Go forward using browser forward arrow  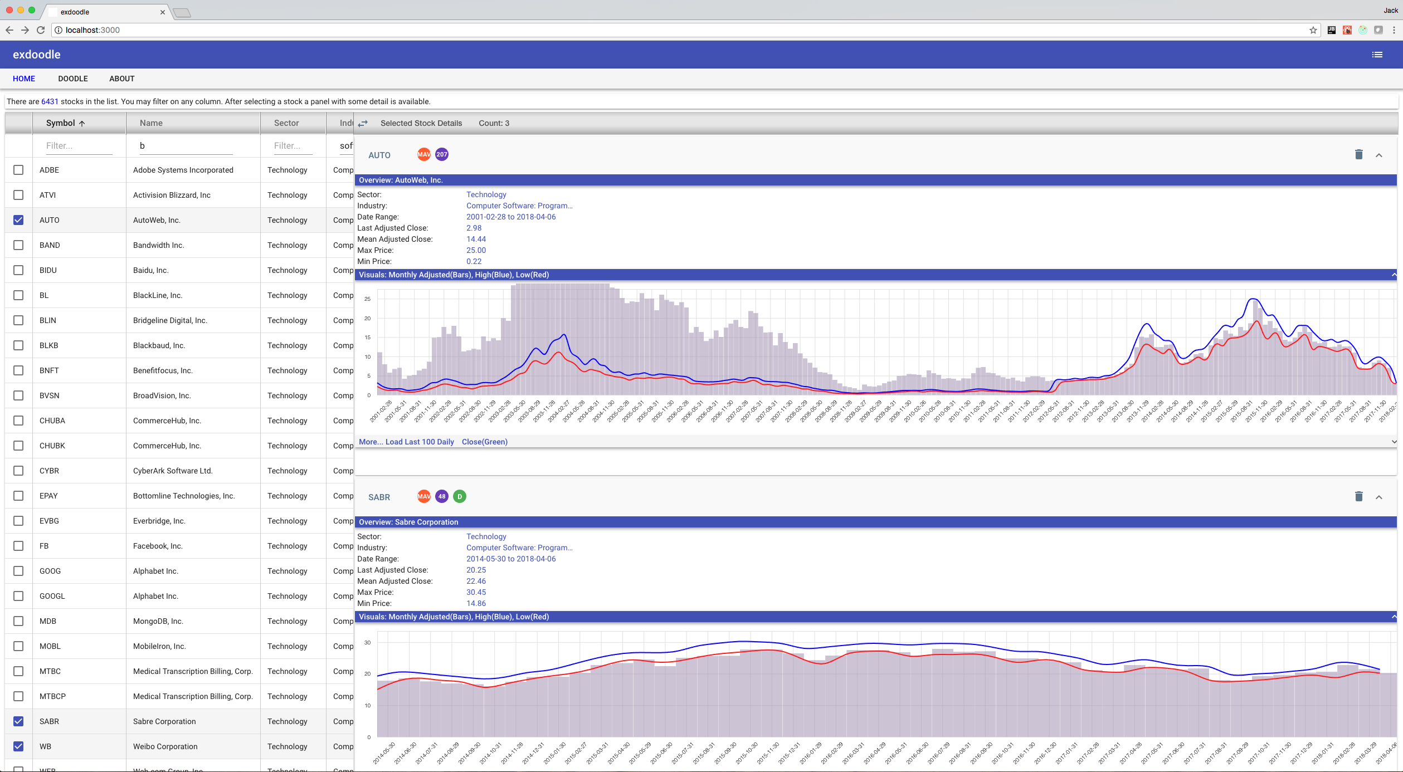pos(25,30)
